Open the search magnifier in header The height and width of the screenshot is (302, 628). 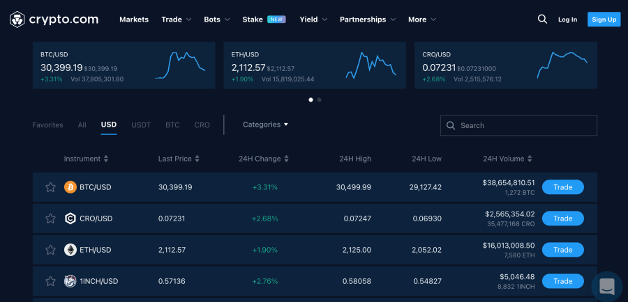point(542,19)
